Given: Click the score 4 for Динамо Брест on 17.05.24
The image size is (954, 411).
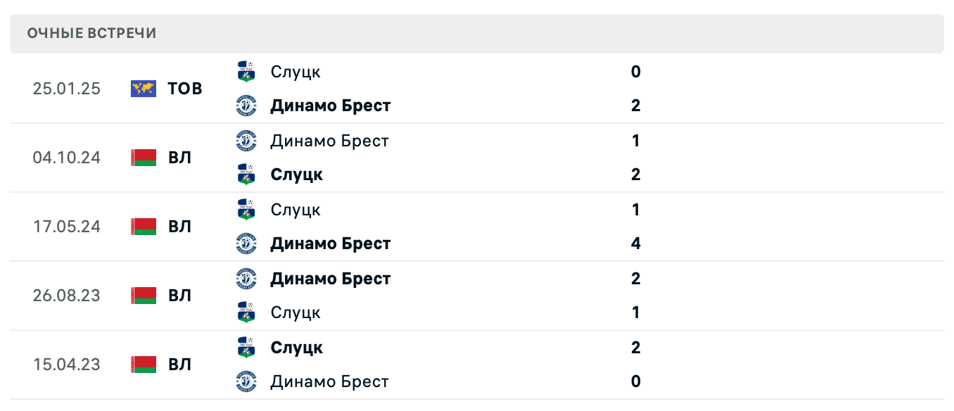Looking at the screenshot, I should (x=636, y=243).
